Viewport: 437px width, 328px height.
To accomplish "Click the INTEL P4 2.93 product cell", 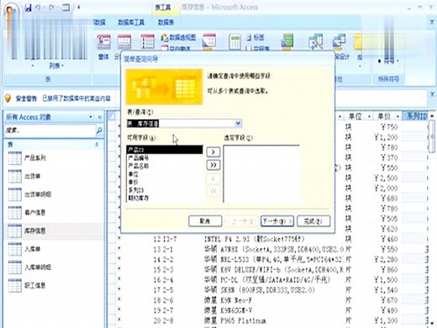I will [x=254, y=239].
